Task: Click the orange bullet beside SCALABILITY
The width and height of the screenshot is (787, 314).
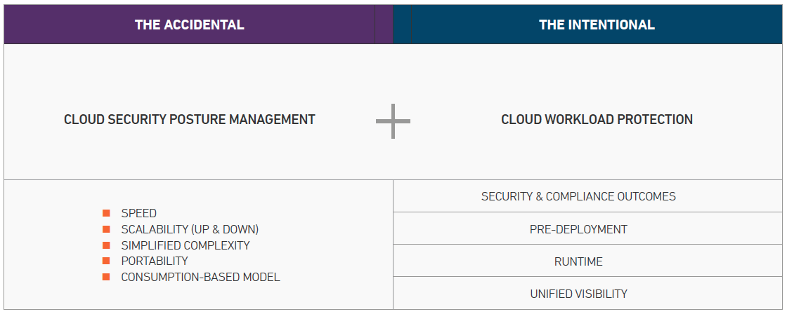Action: 106,229
